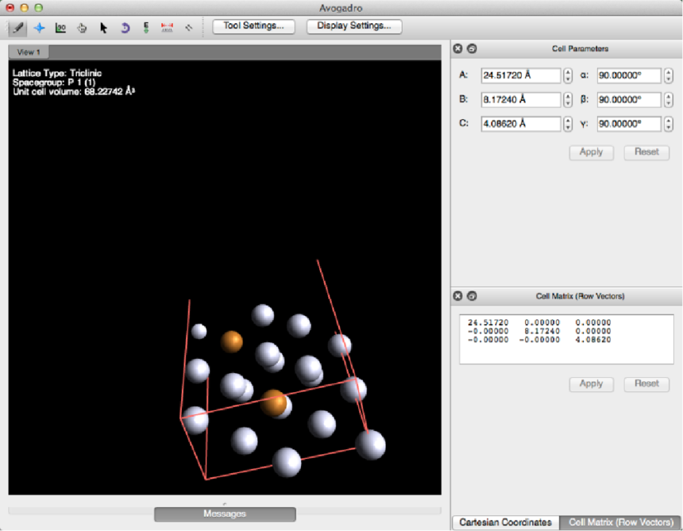
Task: Select the black arrow Selection tool
Action: click(x=103, y=27)
